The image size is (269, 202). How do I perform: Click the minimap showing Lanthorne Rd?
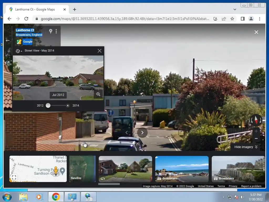tap(38, 169)
